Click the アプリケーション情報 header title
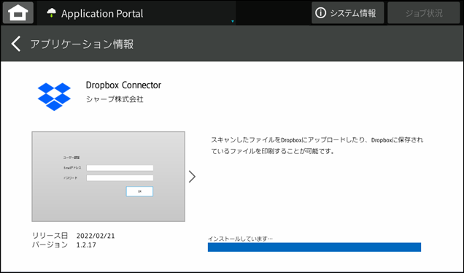The width and height of the screenshot is (464, 273). click(x=82, y=44)
